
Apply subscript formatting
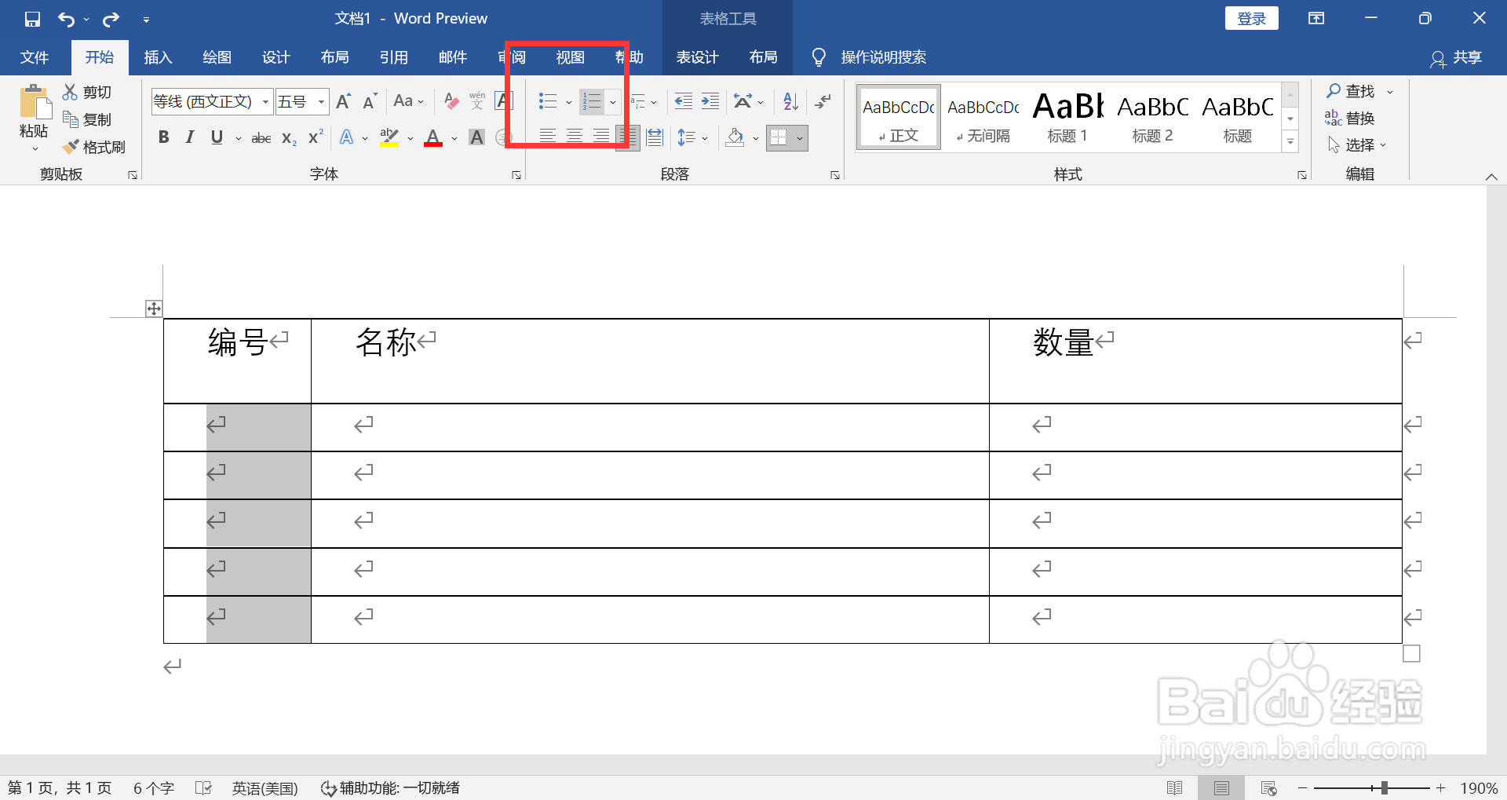(x=287, y=139)
